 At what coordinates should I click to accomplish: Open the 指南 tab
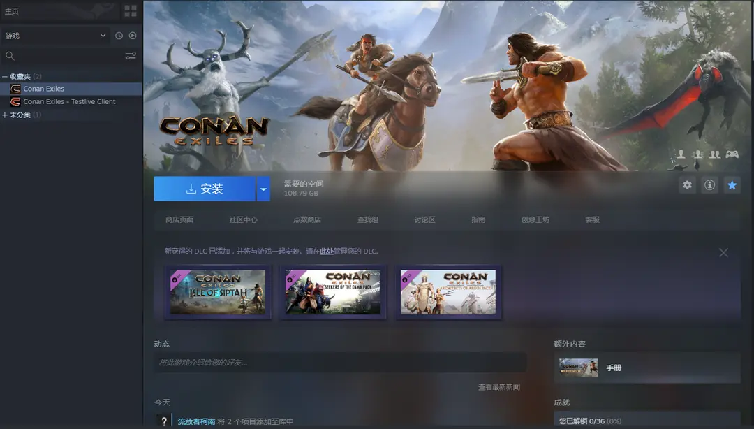pyautogui.click(x=478, y=219)
